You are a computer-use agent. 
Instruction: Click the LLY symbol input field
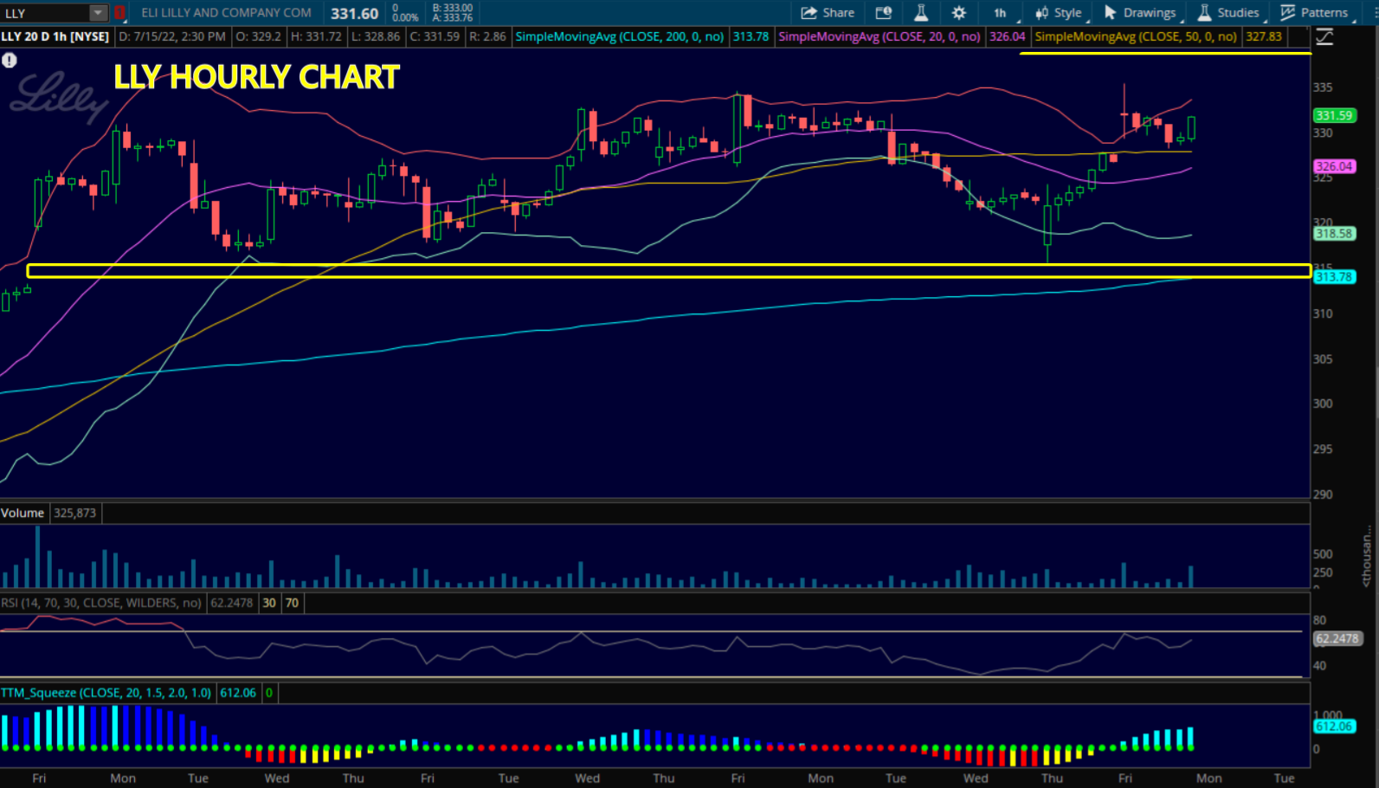pyautogui.click(x=45, y=13)
